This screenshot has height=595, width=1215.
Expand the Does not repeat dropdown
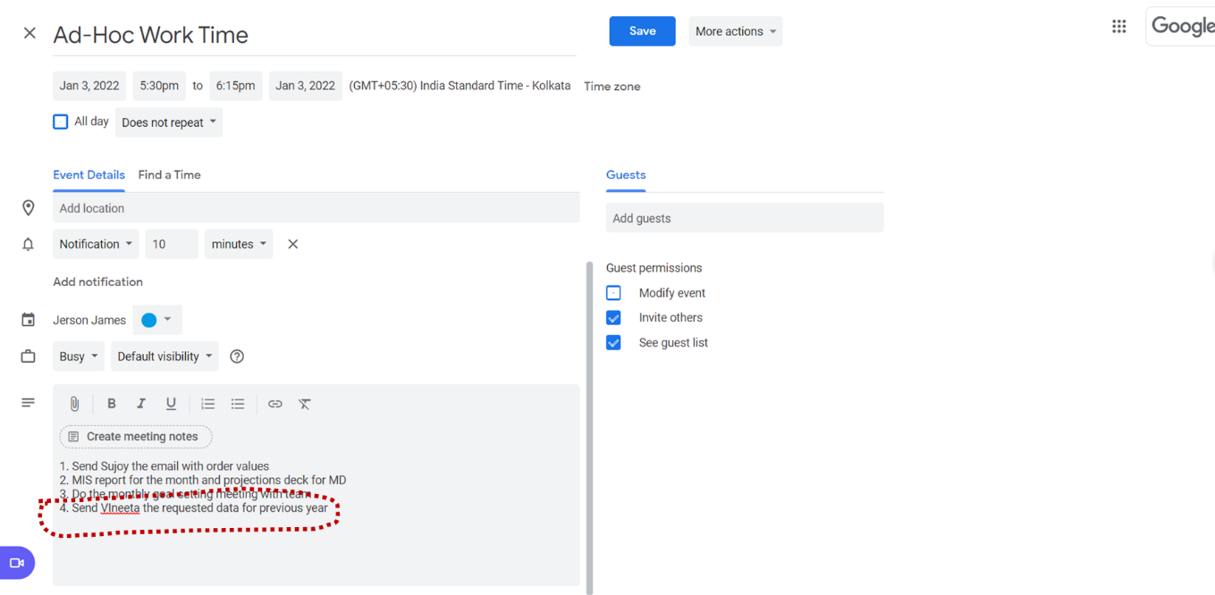[169, 122]
